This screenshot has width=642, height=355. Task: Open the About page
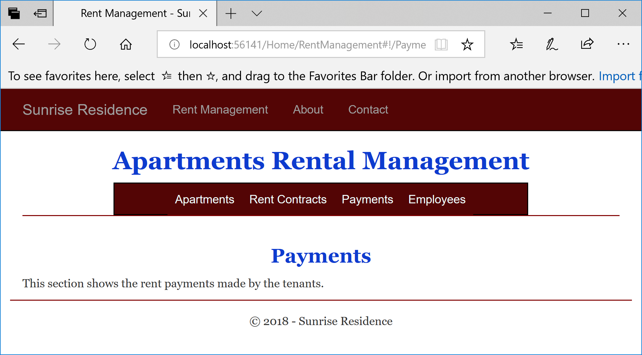coord(308,110)
